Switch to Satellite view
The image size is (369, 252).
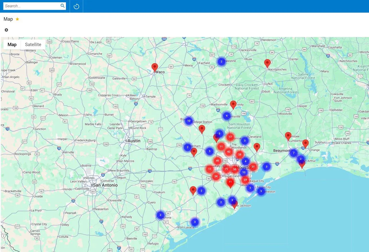tap(33, 44)
